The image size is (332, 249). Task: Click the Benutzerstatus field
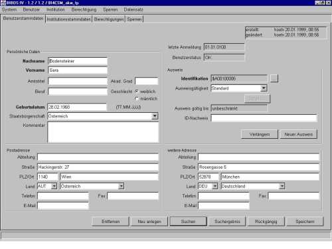[224, 58]
